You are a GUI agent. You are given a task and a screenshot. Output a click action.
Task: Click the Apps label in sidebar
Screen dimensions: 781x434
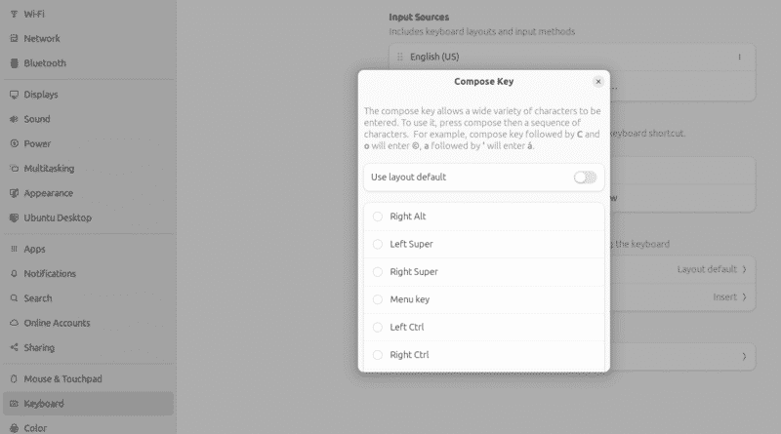tap(34, 249)
